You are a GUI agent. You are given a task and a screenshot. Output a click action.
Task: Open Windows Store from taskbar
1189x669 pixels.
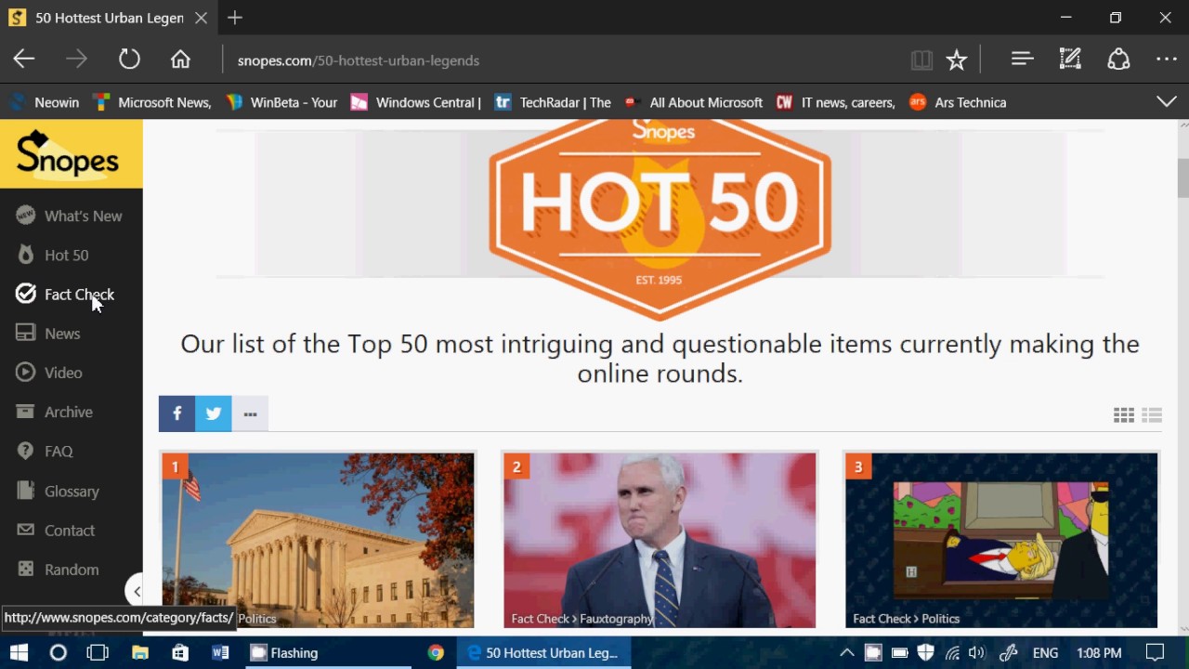[x=180, y=653]
